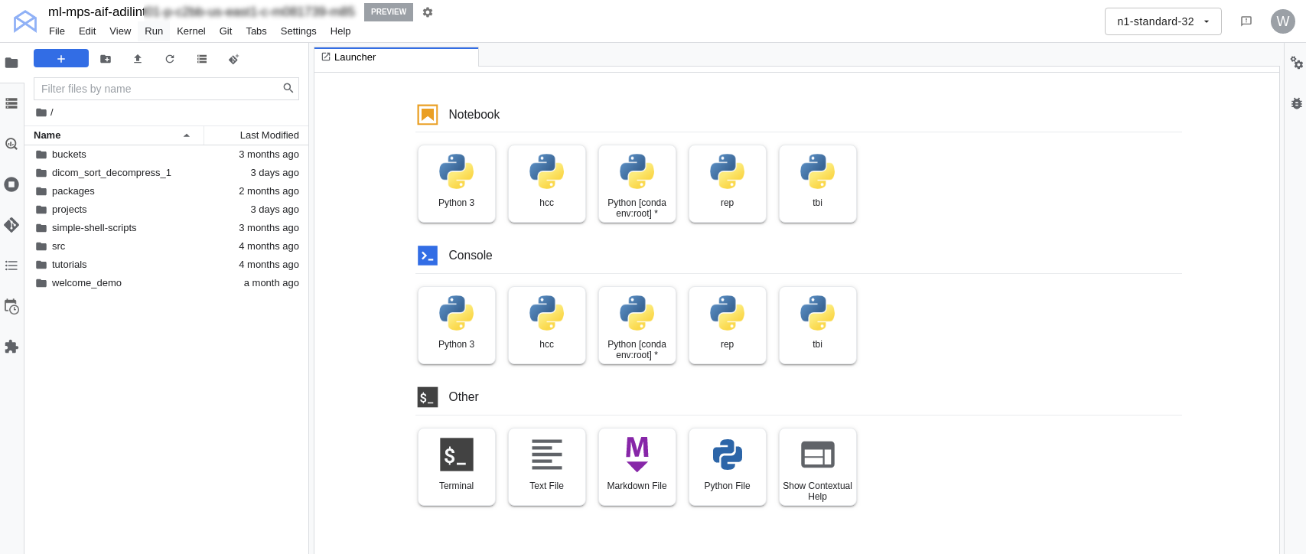Open the tutorials folder
Screen dimensions: 1306x554
tap(70, 265)
